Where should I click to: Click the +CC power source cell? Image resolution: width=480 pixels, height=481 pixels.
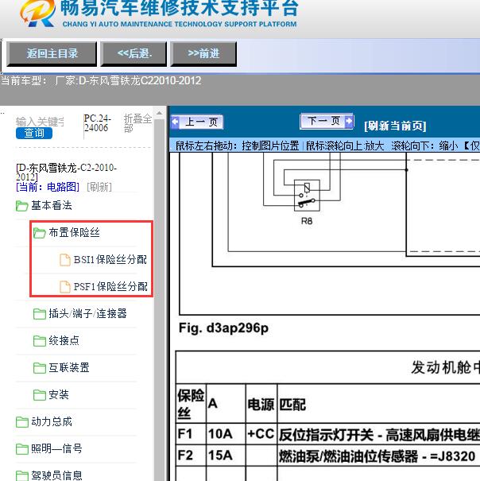tap(261, 434)
